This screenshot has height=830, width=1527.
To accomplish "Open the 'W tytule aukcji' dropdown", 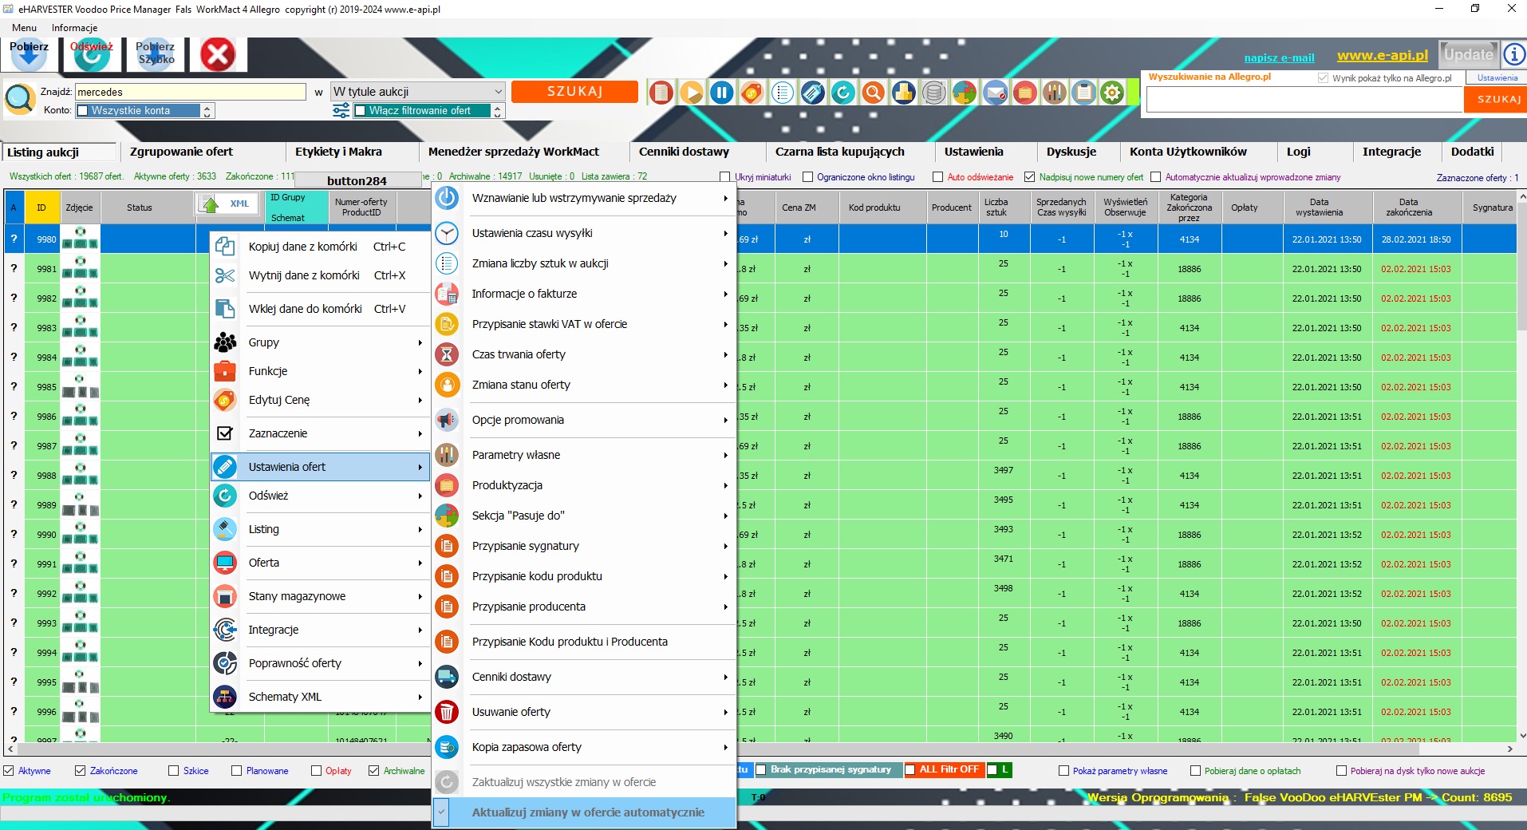I will (x=418, y=92).
